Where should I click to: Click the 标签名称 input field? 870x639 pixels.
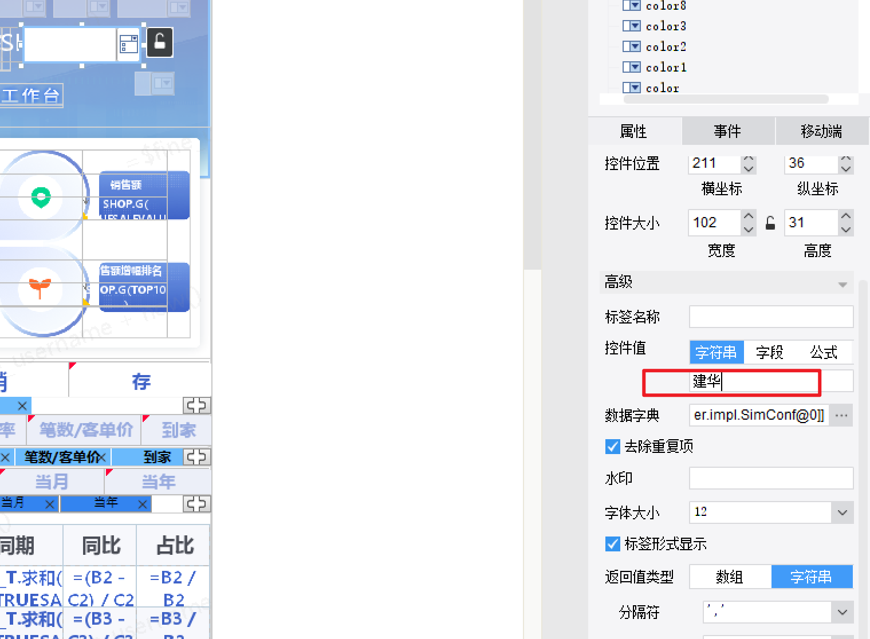pos(771,317)
